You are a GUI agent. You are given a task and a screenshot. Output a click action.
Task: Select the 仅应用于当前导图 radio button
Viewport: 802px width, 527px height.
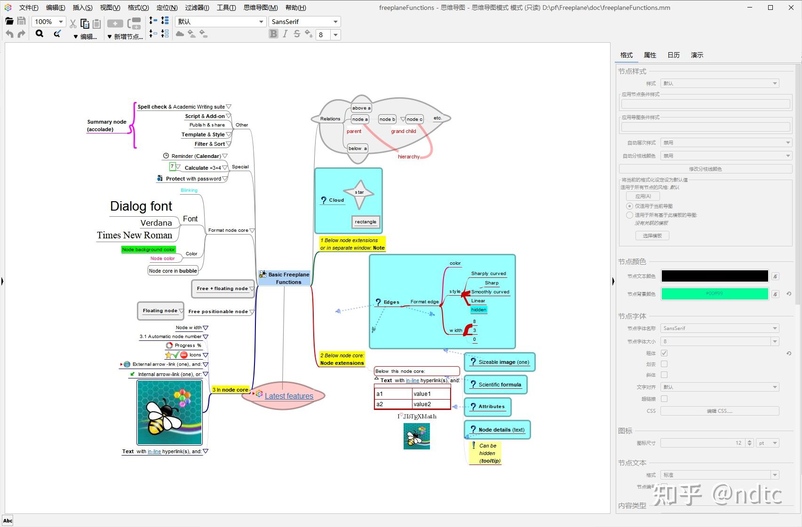coord(629,206)
